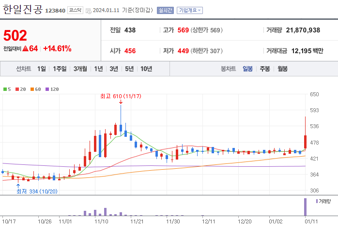Click the 하한가 307 text
The height and width of the screenshot is (234, 338).
pos(206,51)
